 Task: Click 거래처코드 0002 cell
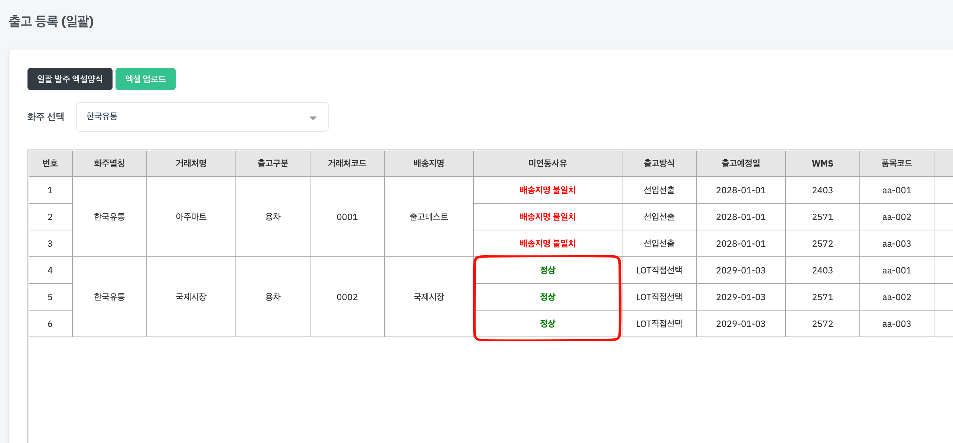pyautogui.click(x=347, y=297)
